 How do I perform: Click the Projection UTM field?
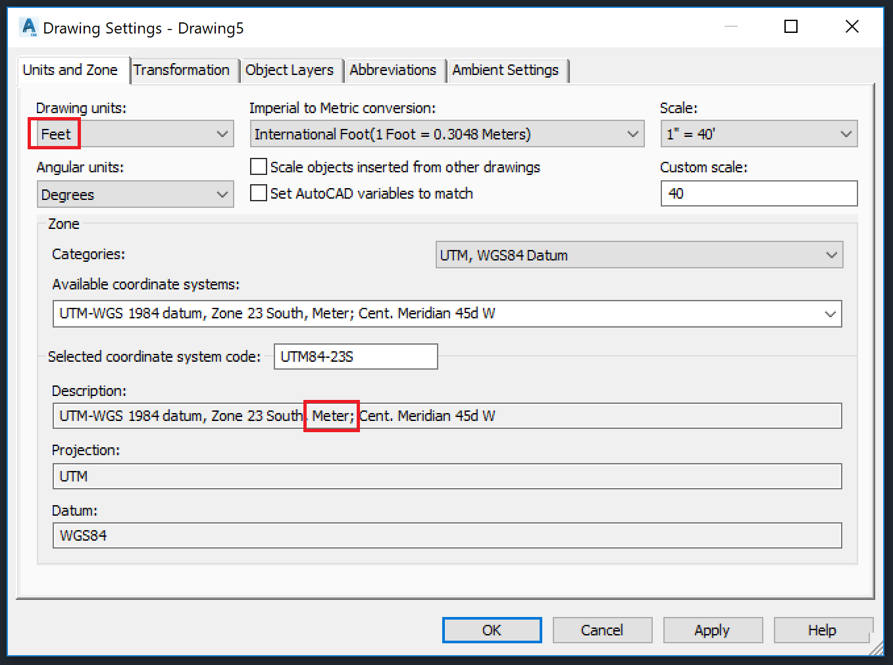tap(447, 476)
